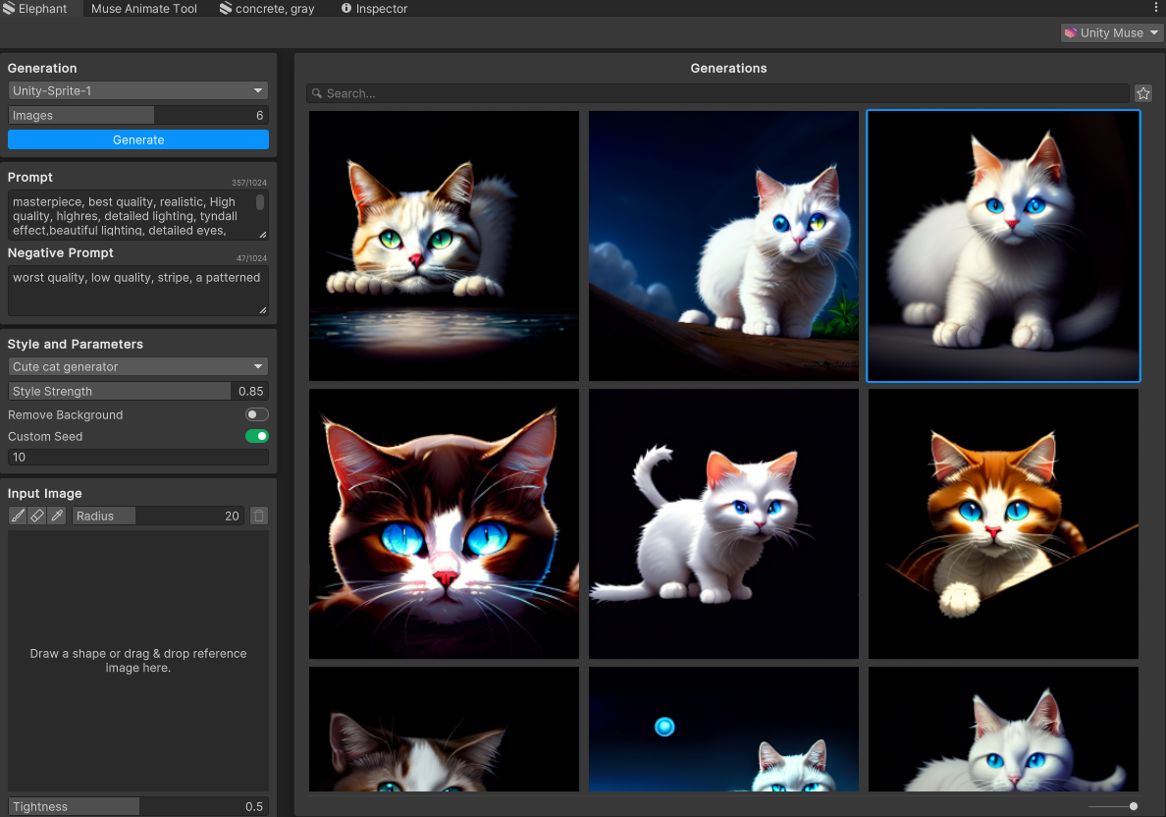The height and width of the screenshot is (817, 1166).
Task: Click the Negative Prompt 47/1024 character counter
Action: tap(251, 258)
